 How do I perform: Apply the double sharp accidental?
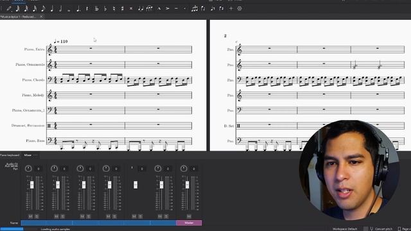[x=131, y=8]
